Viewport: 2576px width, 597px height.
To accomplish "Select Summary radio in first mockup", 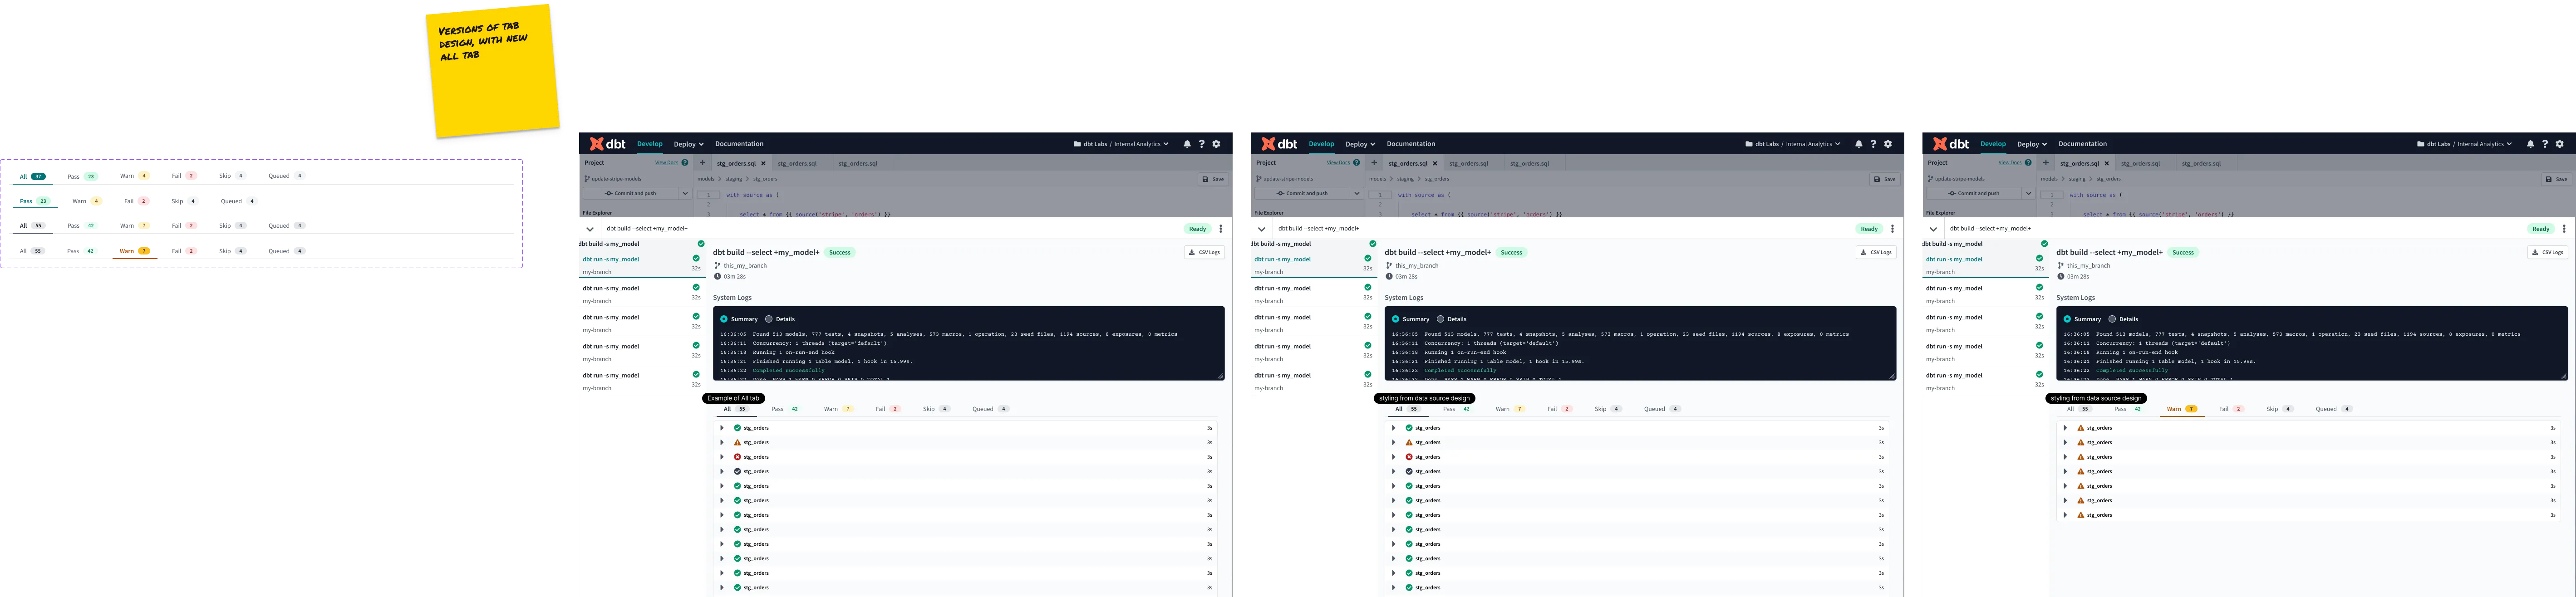I will pos(724,319).
